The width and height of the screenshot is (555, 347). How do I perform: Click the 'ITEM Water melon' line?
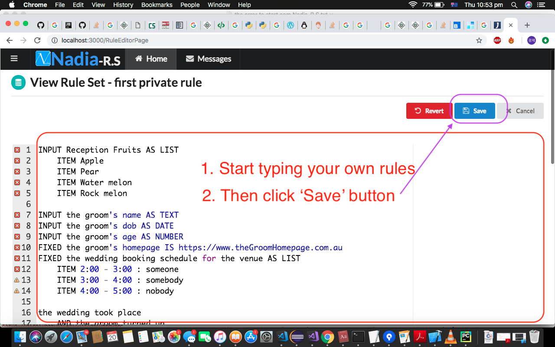(x=94, y=183)
